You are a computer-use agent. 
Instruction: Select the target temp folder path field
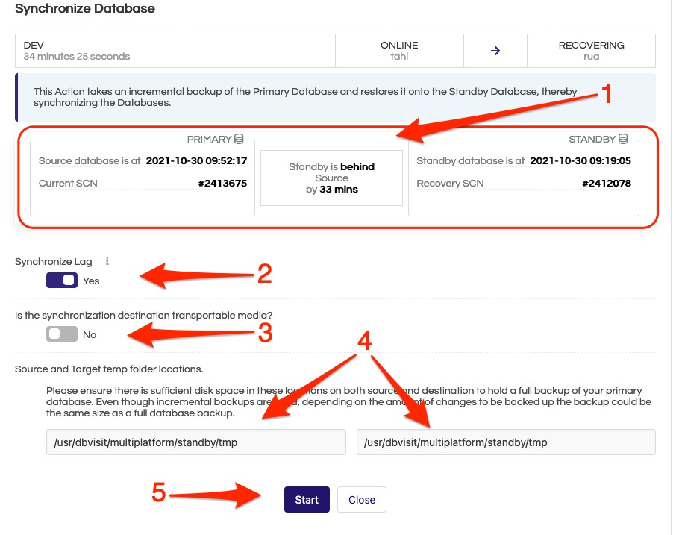coord(506,442)
